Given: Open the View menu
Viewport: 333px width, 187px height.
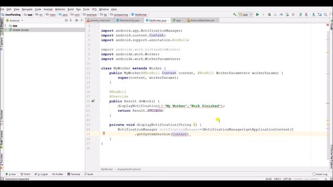Looking at the screenshot, I should (16, 9).
